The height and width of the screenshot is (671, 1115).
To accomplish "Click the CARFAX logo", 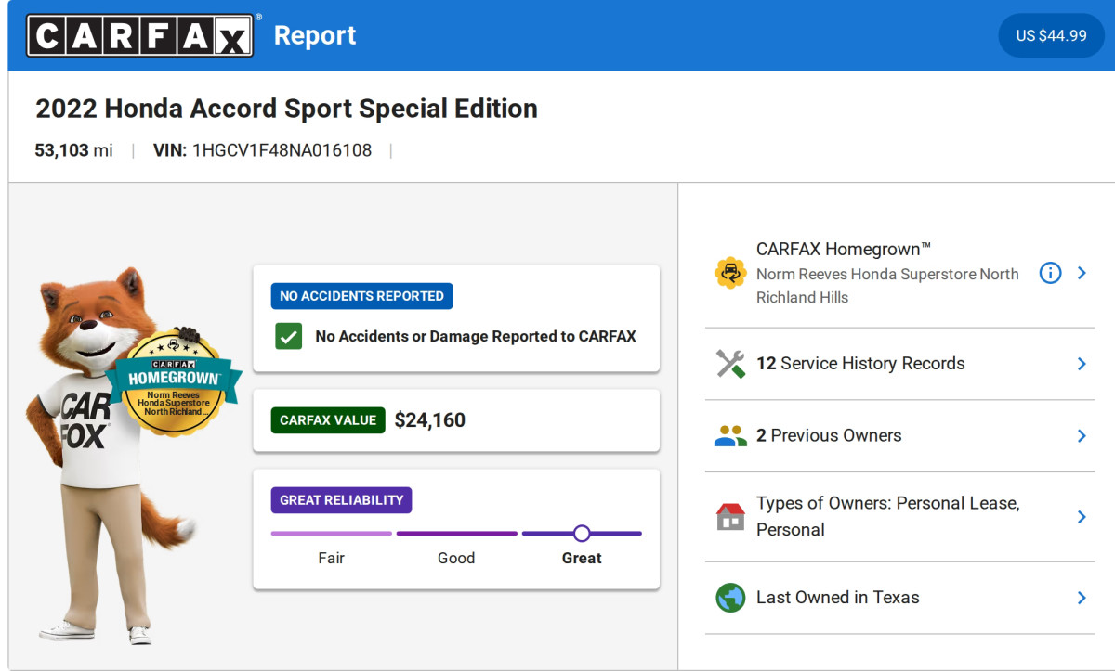I will (x=140, y=35).
